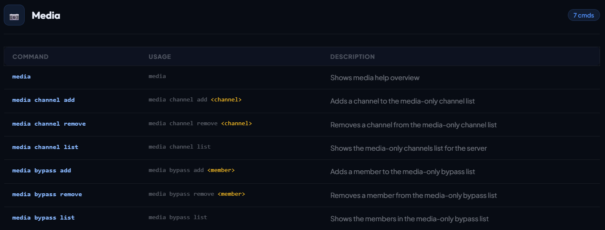The height and width of the screenshot is (230, 605).
Task: Click the media bypass list usage text
Action: pyautogui.click(x=178, y=217)
